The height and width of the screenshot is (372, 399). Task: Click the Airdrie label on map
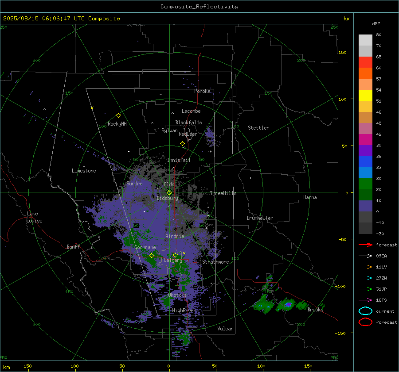[175, 236]
